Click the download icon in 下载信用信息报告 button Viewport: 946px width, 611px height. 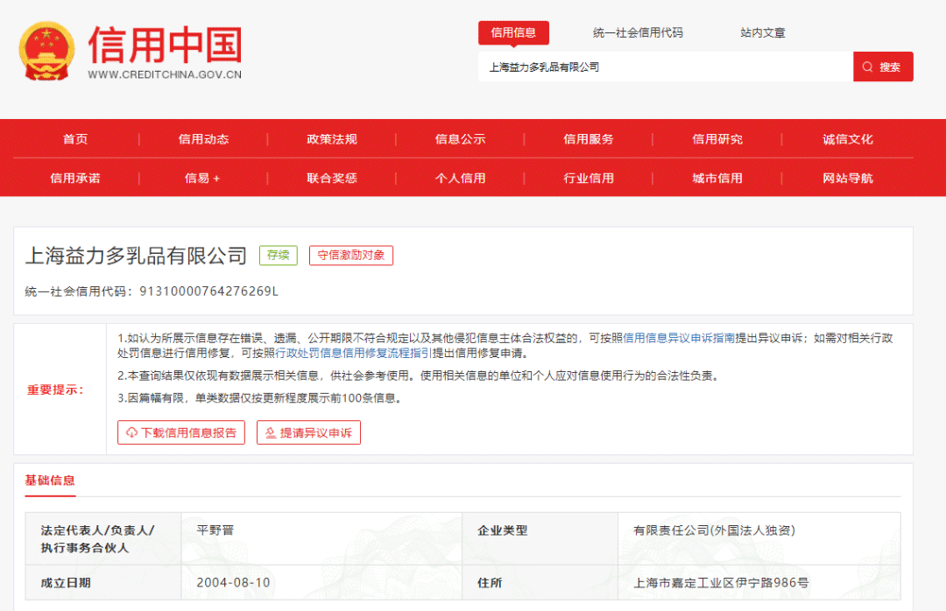coord(132,432)
